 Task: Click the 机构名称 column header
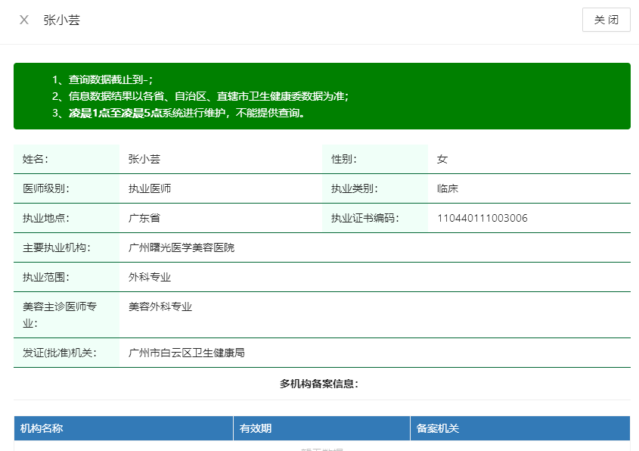[42, 428]
